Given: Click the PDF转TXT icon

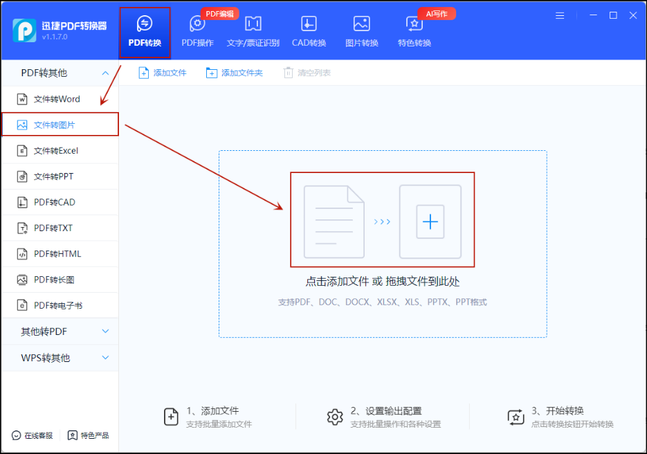Looking at the screenshot, I should pos(22,228).
